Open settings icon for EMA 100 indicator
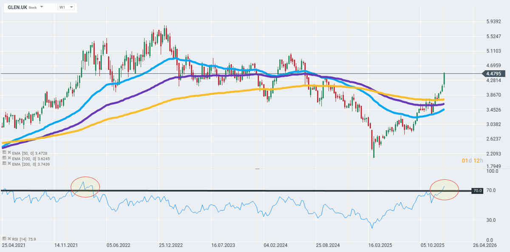Viewport: 510px width, 252px height. pyautogui.click(x=4, y=157)
